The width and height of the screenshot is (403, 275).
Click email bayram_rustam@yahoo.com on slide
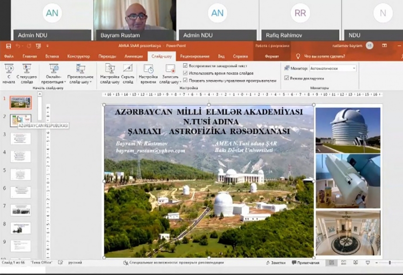coord(150,151)
